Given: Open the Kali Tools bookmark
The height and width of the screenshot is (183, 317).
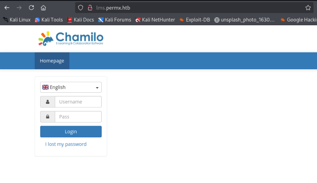Looking at the screenshot, I should click(49, 20).
